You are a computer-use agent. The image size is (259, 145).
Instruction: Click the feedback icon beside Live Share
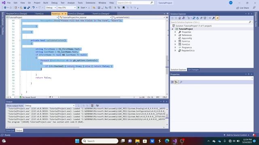[254, 8]
